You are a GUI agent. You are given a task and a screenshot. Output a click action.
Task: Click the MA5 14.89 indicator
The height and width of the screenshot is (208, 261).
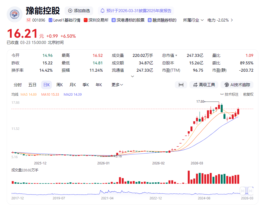tap(28, 95)
